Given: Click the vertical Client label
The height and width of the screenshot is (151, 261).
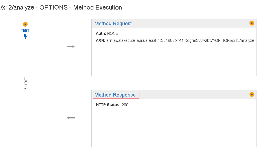Looking at the screenshot, I should point(25,83).
